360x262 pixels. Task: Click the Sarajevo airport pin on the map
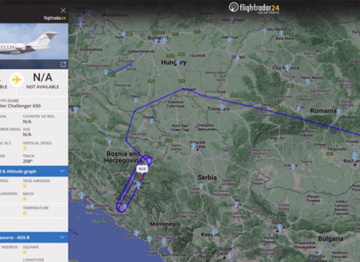point(139,184)
